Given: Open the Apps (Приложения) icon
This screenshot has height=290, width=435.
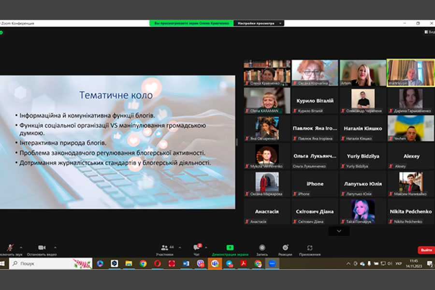Looking at the screenshot, I should click(310, 249).
